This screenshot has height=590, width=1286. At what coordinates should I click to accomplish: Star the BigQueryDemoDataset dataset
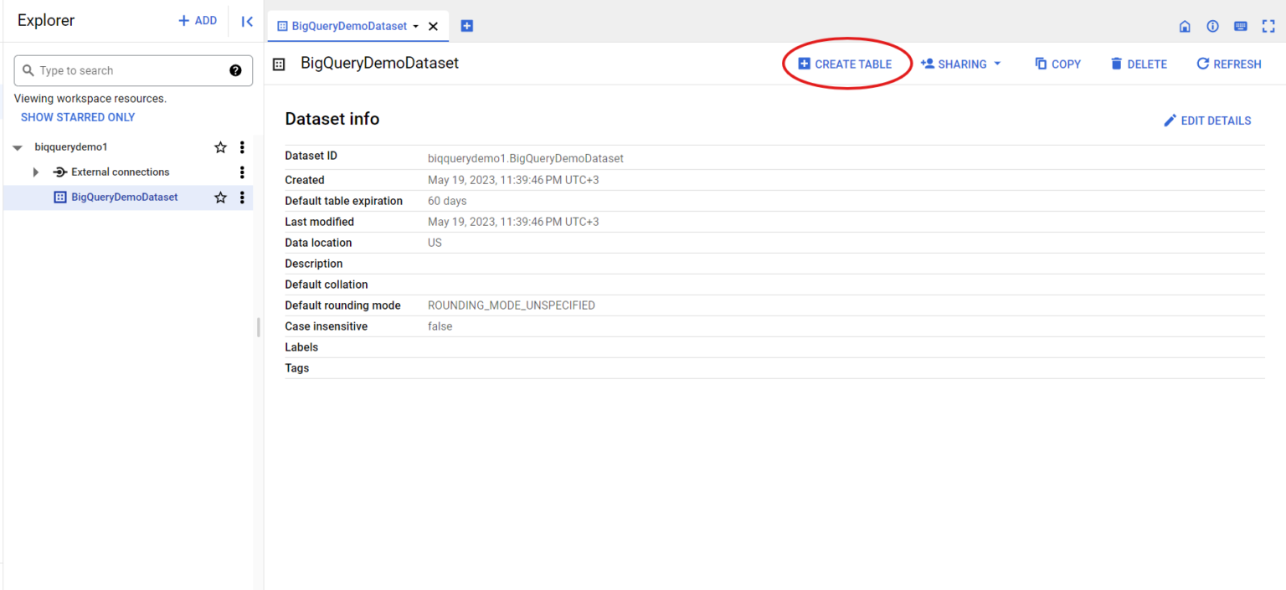coord(220,197)
